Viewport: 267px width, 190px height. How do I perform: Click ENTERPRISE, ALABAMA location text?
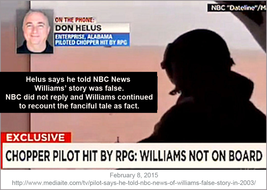coord(84,36)
